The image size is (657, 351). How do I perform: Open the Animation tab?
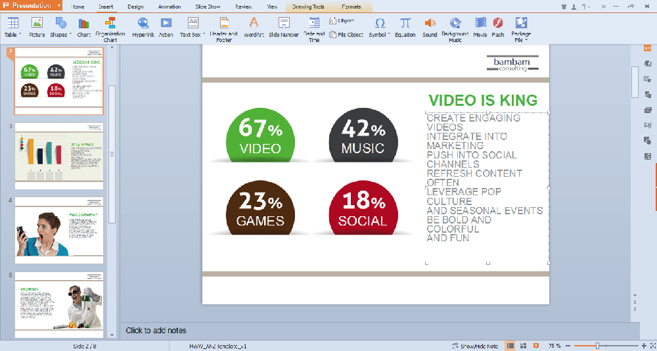click(x=170, y=7)
